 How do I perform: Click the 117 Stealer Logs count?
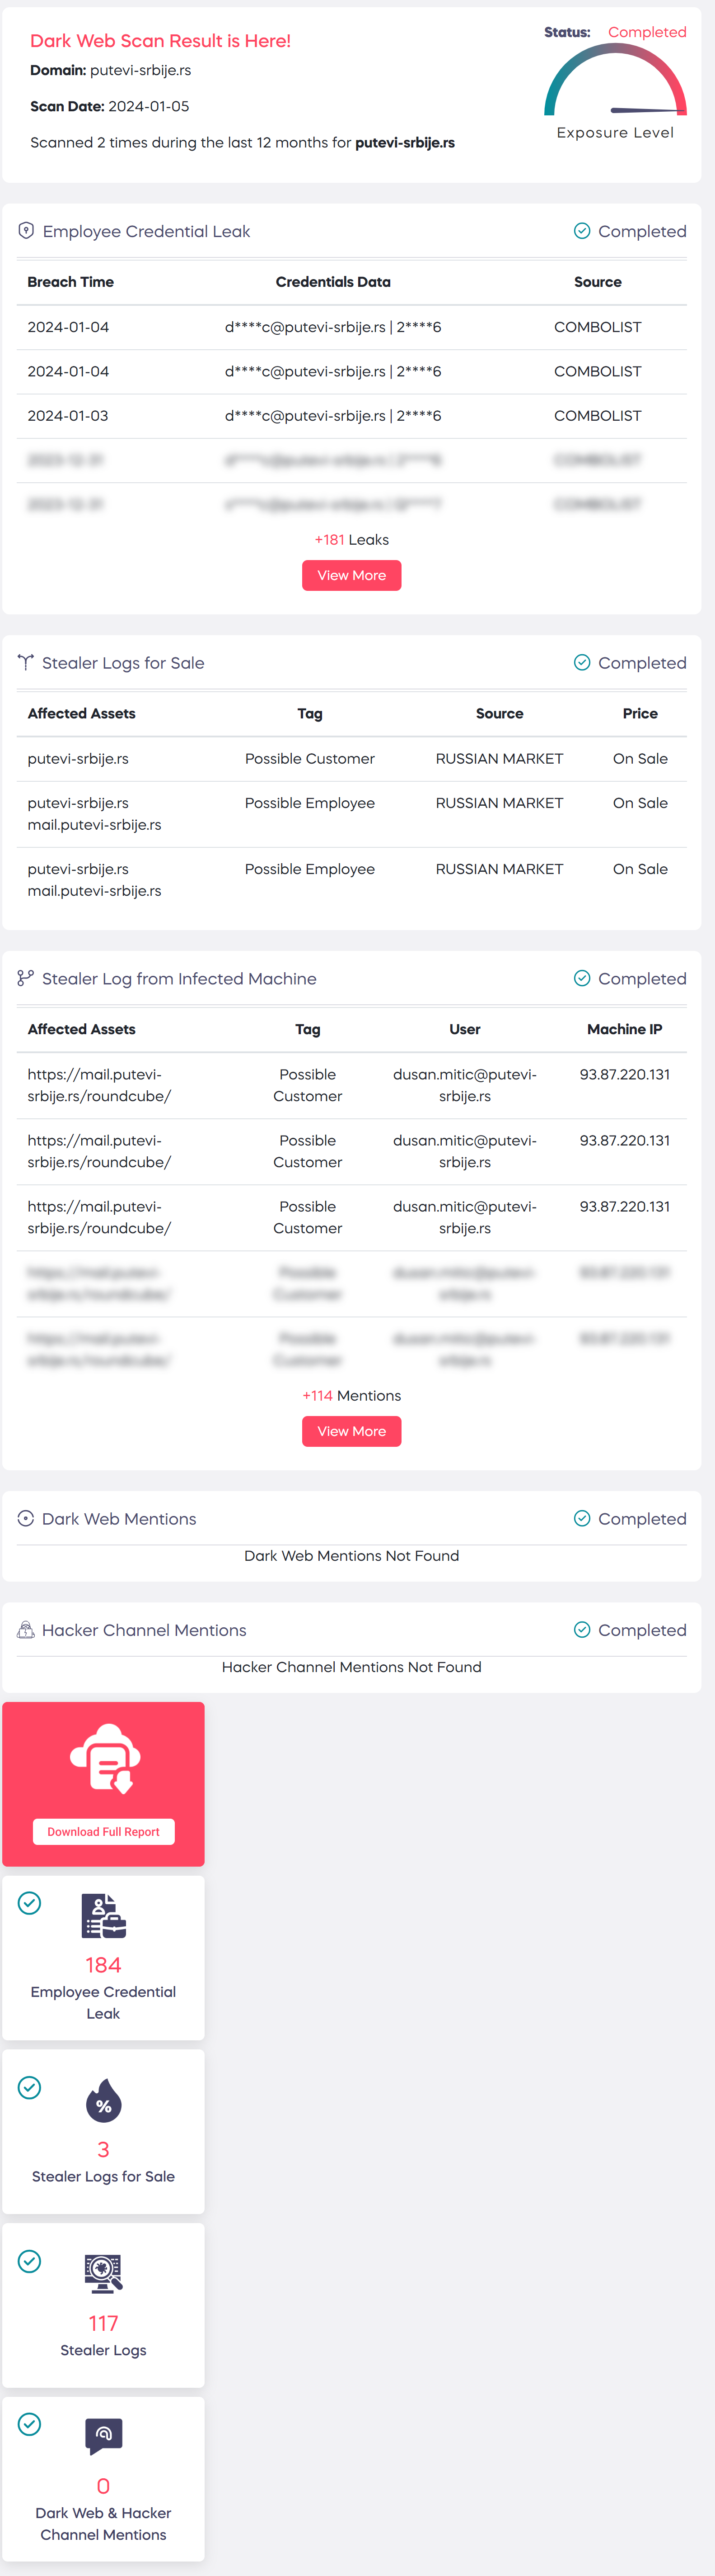click(x=103, y=2323)
